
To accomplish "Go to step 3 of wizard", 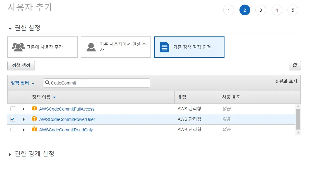I will pos(261,10).
